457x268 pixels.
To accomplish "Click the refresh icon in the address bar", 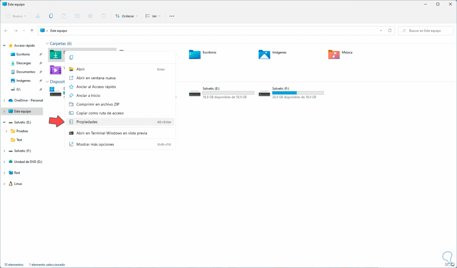I will click(x=390, y=30).
